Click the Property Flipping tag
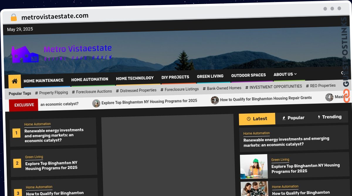Viewport: 352px width, 196px height. point(51,93)
